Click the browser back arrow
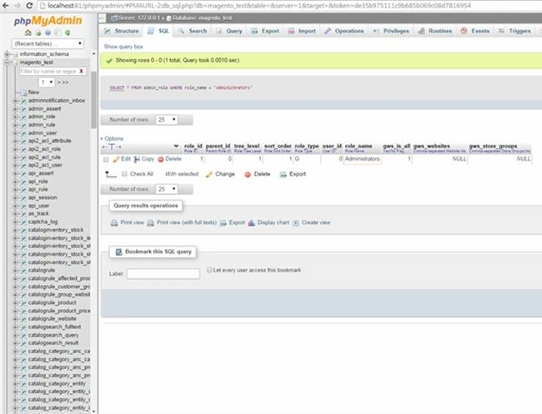 click(6, 6)
